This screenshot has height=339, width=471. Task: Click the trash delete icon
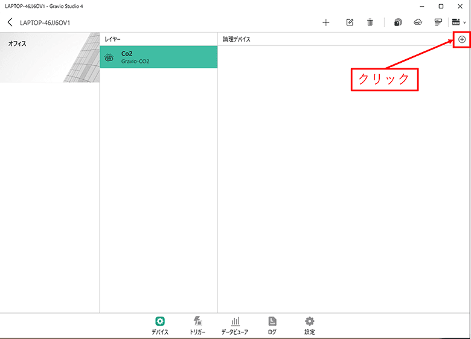pos(370,22)
